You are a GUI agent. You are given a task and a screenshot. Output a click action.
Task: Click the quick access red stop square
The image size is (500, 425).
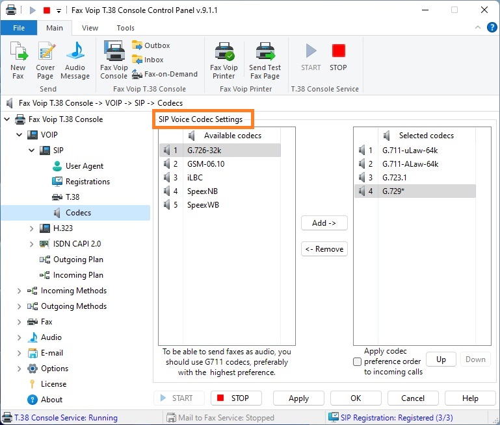47,10
